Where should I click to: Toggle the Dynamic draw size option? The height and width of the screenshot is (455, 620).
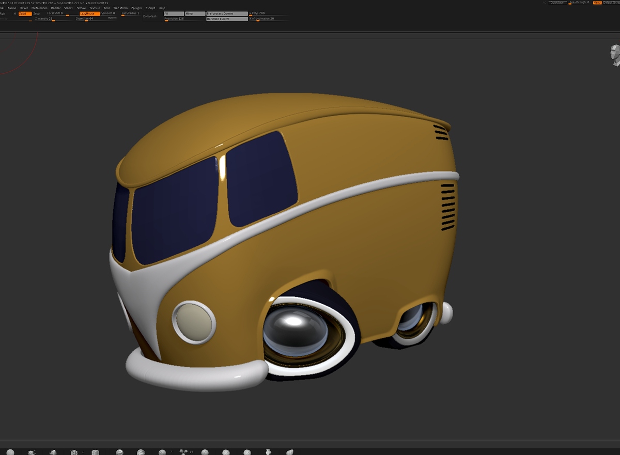112,18
